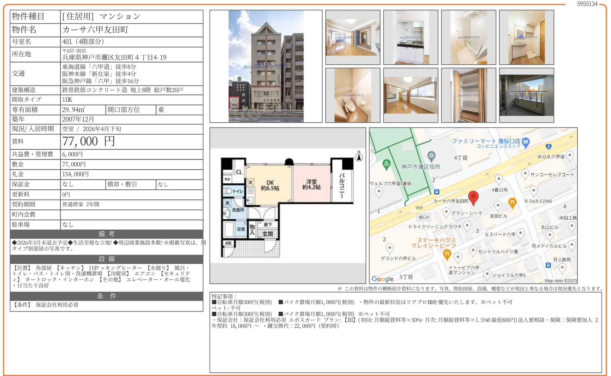This screenshot has width=611, height=376.
Task: Click the green hot spring icon on map
Action: click(x=386, y=163)
